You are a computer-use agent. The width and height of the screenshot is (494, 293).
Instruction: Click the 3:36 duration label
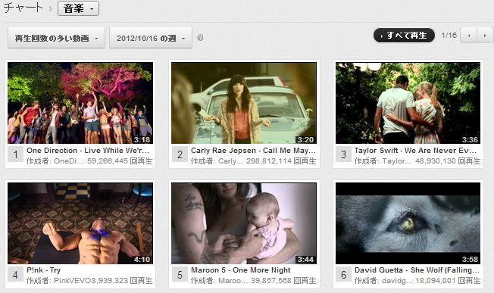[470, 139]
